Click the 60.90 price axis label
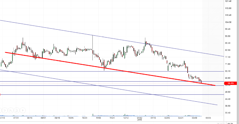 click(x=228, y=78)
